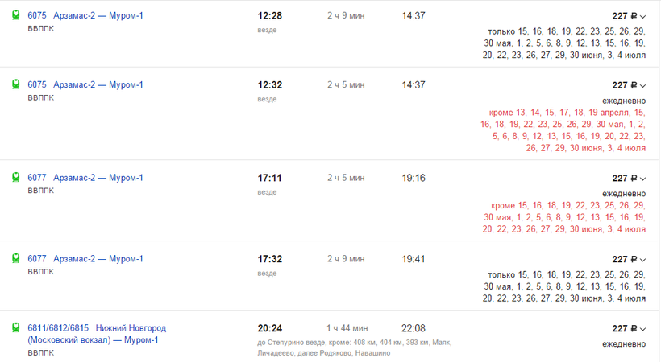Viewport: 661px width, 362px height.
Task: Click the train icon next to 6811/6812/6815
Action: 16,328
